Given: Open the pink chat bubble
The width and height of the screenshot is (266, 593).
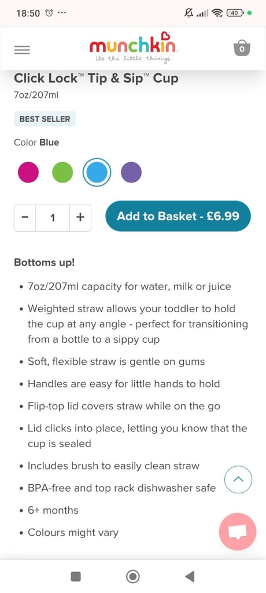Looking at the screenshot, I should pyautogui.click(x=238, y=532).
